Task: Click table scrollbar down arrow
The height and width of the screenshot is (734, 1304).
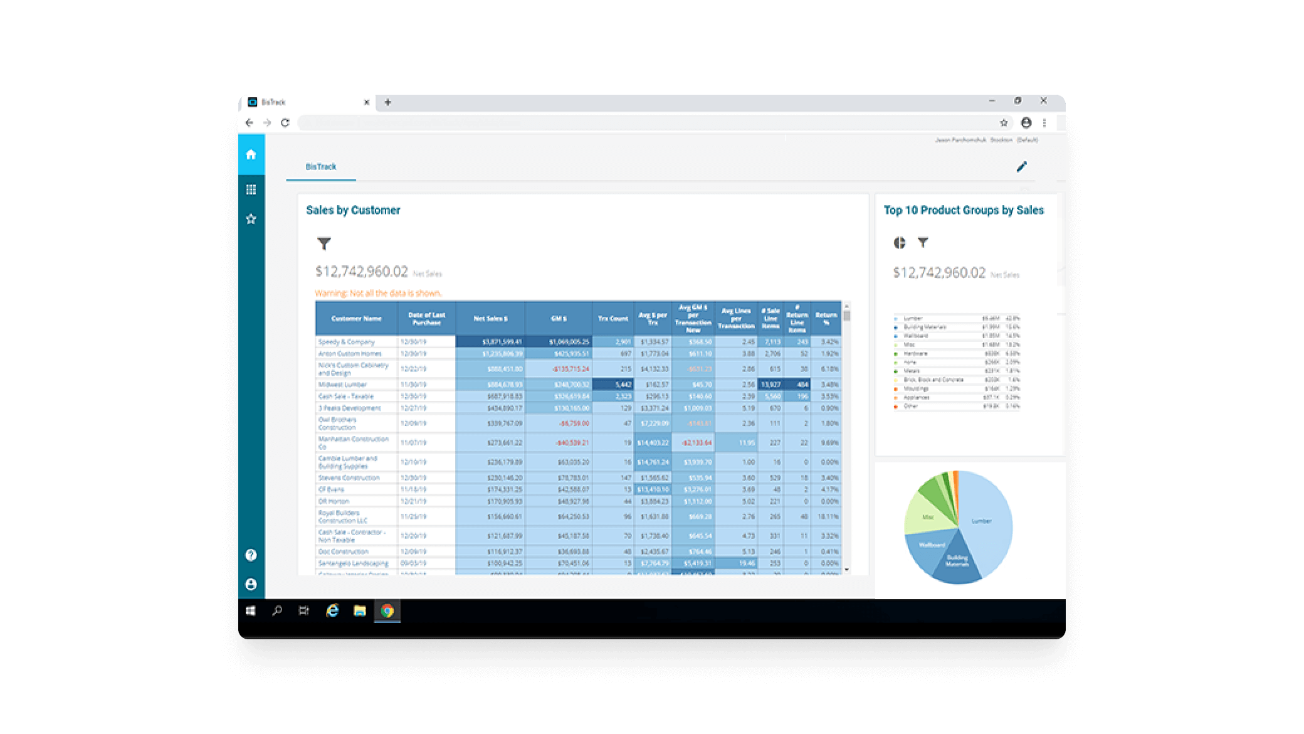Action: [847, 570]
